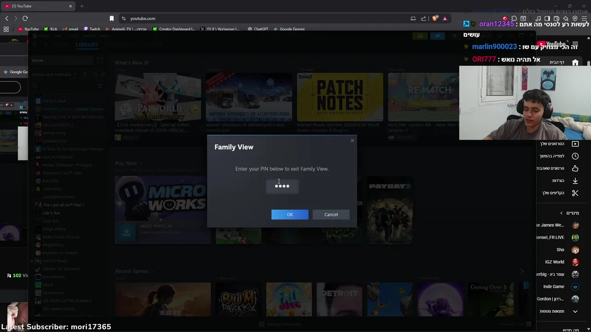Select the (1) YouTube tab
Screen dimensions: 591x332
click(x=39, y=6)
